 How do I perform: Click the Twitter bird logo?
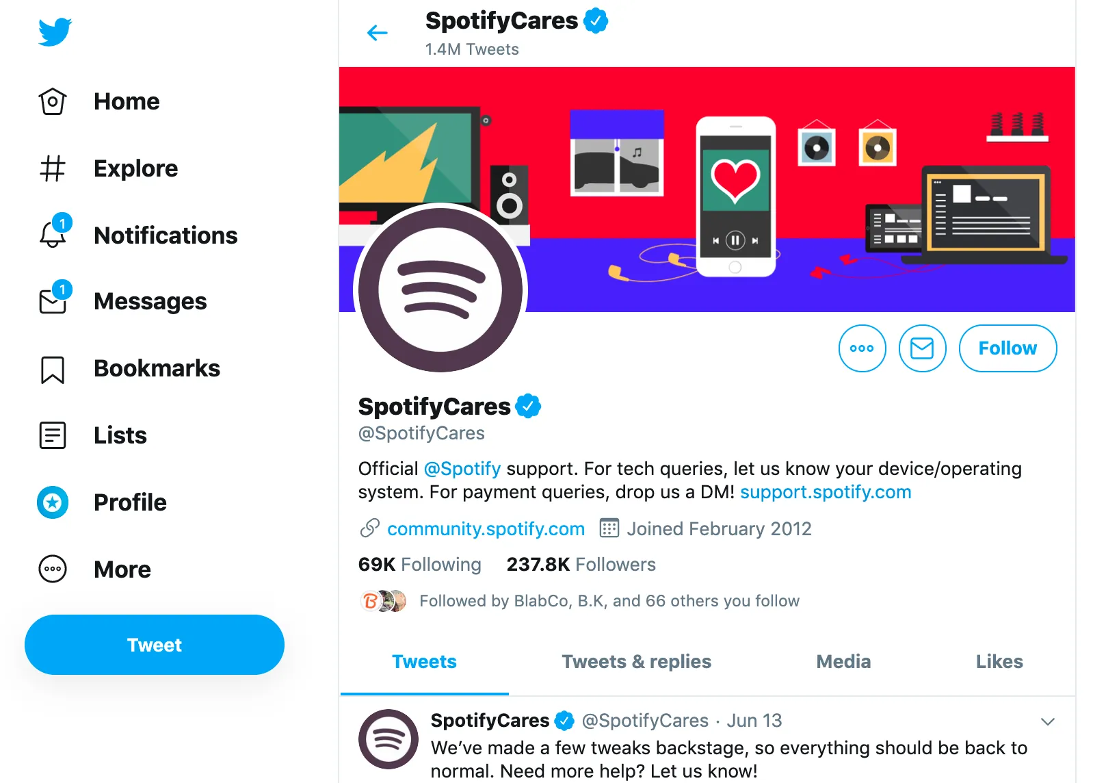click(x=55, y=29)
